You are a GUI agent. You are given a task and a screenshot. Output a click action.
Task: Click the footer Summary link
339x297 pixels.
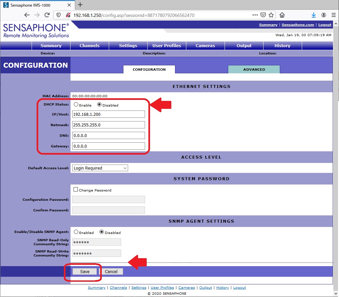pos(96,287)
